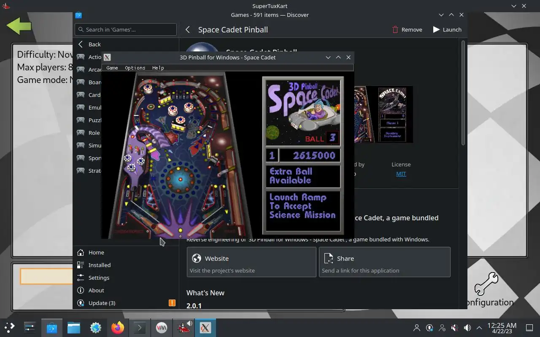Click the muted audio tray icon

click(454, 328)
